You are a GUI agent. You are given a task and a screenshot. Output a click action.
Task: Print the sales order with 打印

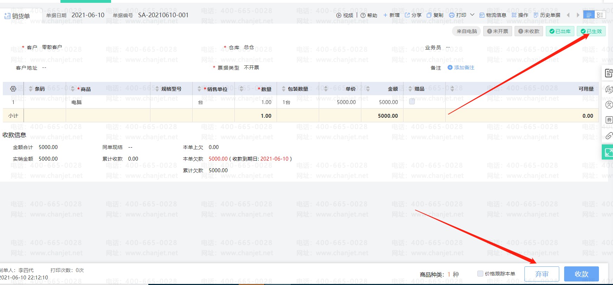point(458,15)
